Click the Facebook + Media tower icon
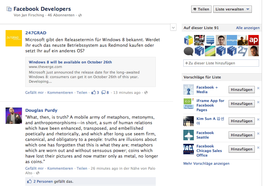The height and width of the screenshot is (186, 264). click(189, 90)
